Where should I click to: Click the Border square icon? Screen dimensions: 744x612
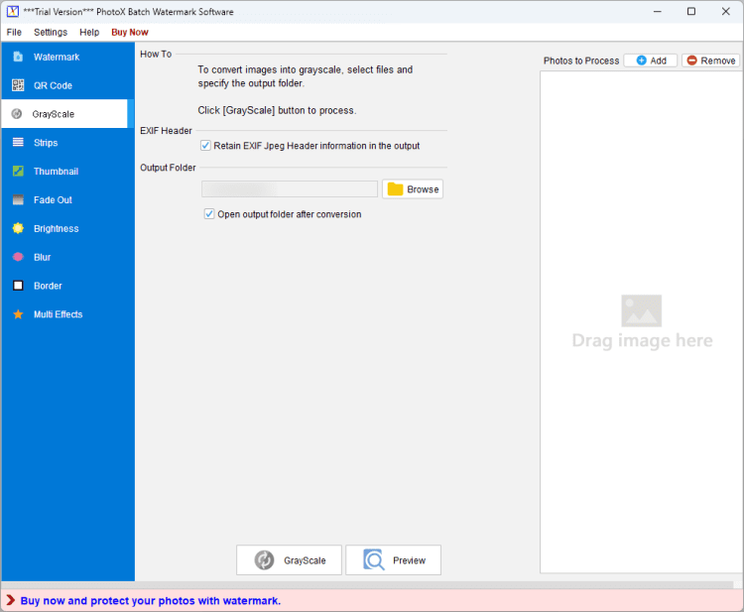click(18, 286)
